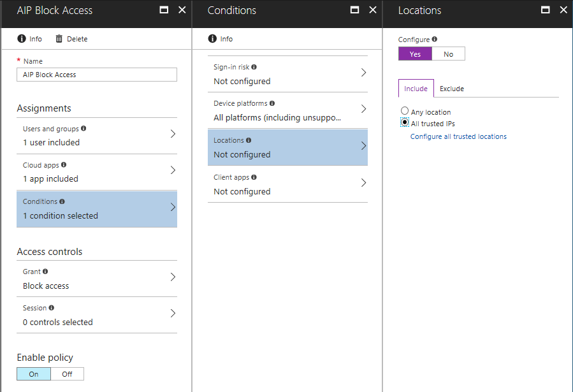
Task: Click the 'Info' label in AIP Block Access blade
Action: pos(36,39)
